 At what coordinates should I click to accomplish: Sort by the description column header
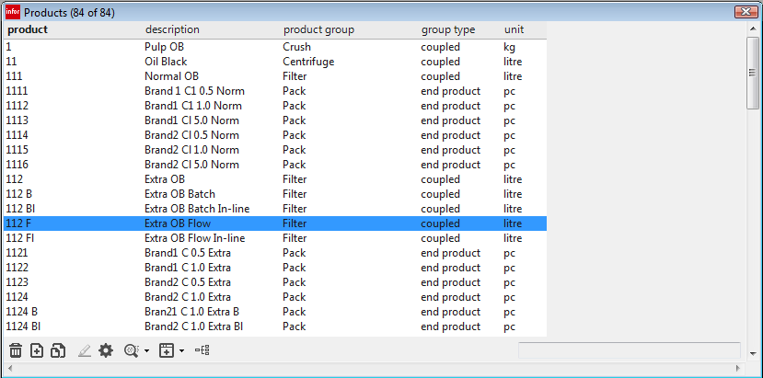pyautogui.click(x=172, y=29)
